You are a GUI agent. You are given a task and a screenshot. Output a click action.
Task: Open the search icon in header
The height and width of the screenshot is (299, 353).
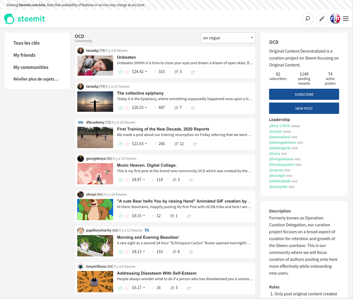pyautogui.click(x=307, y=19)
